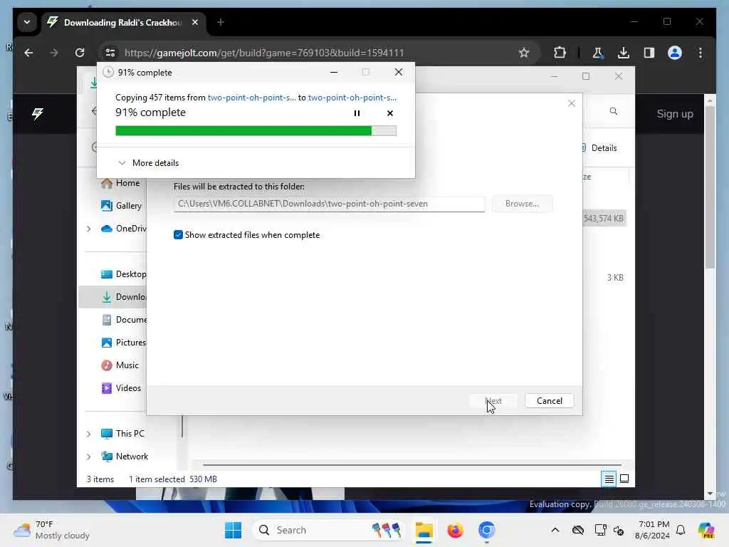This screenshot has width=729, height=547.
Task: Click the File Explorer search icon
Action: 613,111
